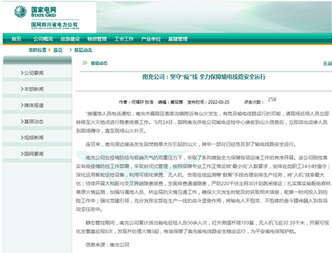Click the 关闭 link at right edge
The height and width of the screenshot is (253, 332).
pos(327,64)
